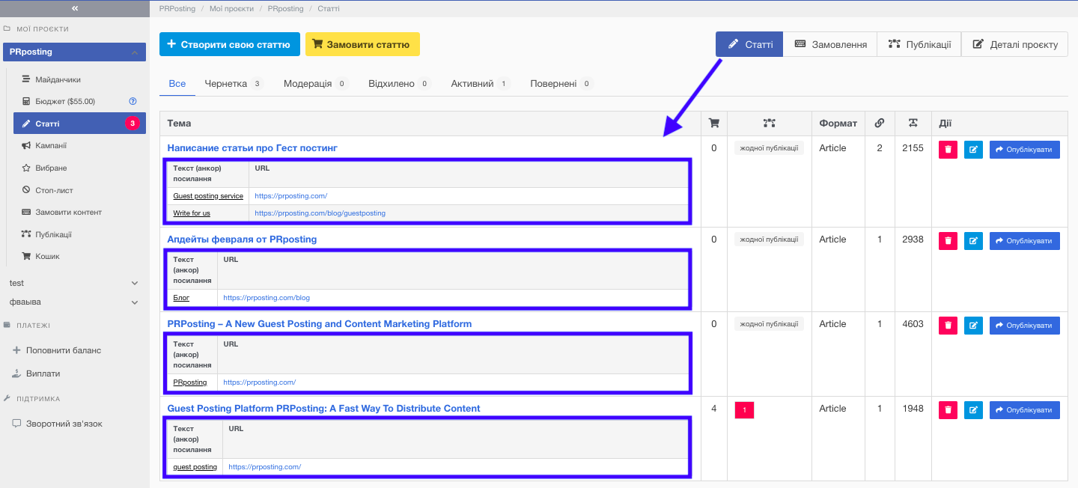1078x488 pixels.
Task: Publish Написание статьи про Гест постинг article
Action: (1025, 150)
